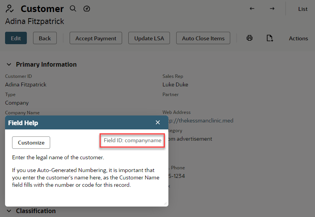Collapse the Primary Information section

(9, 64)
